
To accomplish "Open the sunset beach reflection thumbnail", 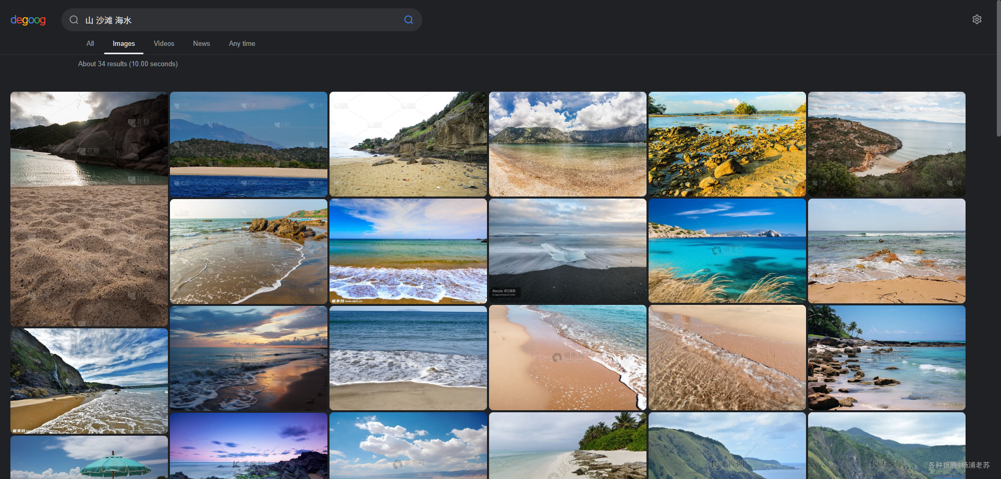I will (x=249, y=358).
